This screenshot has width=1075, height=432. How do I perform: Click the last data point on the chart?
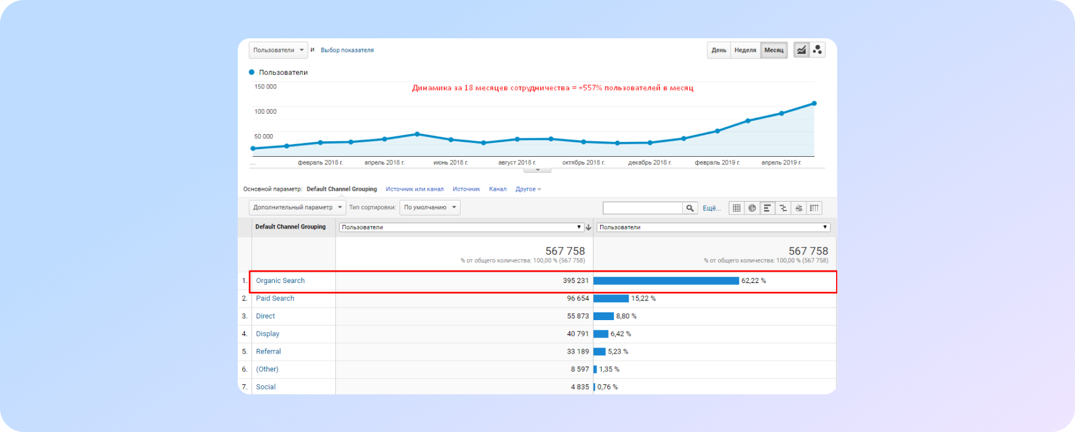pyautogui.click(x=814, y=104)
